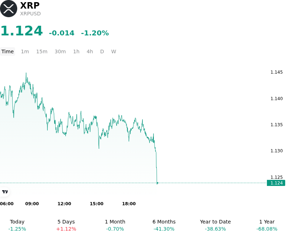Select the 1h interval
The image size is (287, 236).
pyautogui.click(x=76, y=51)
